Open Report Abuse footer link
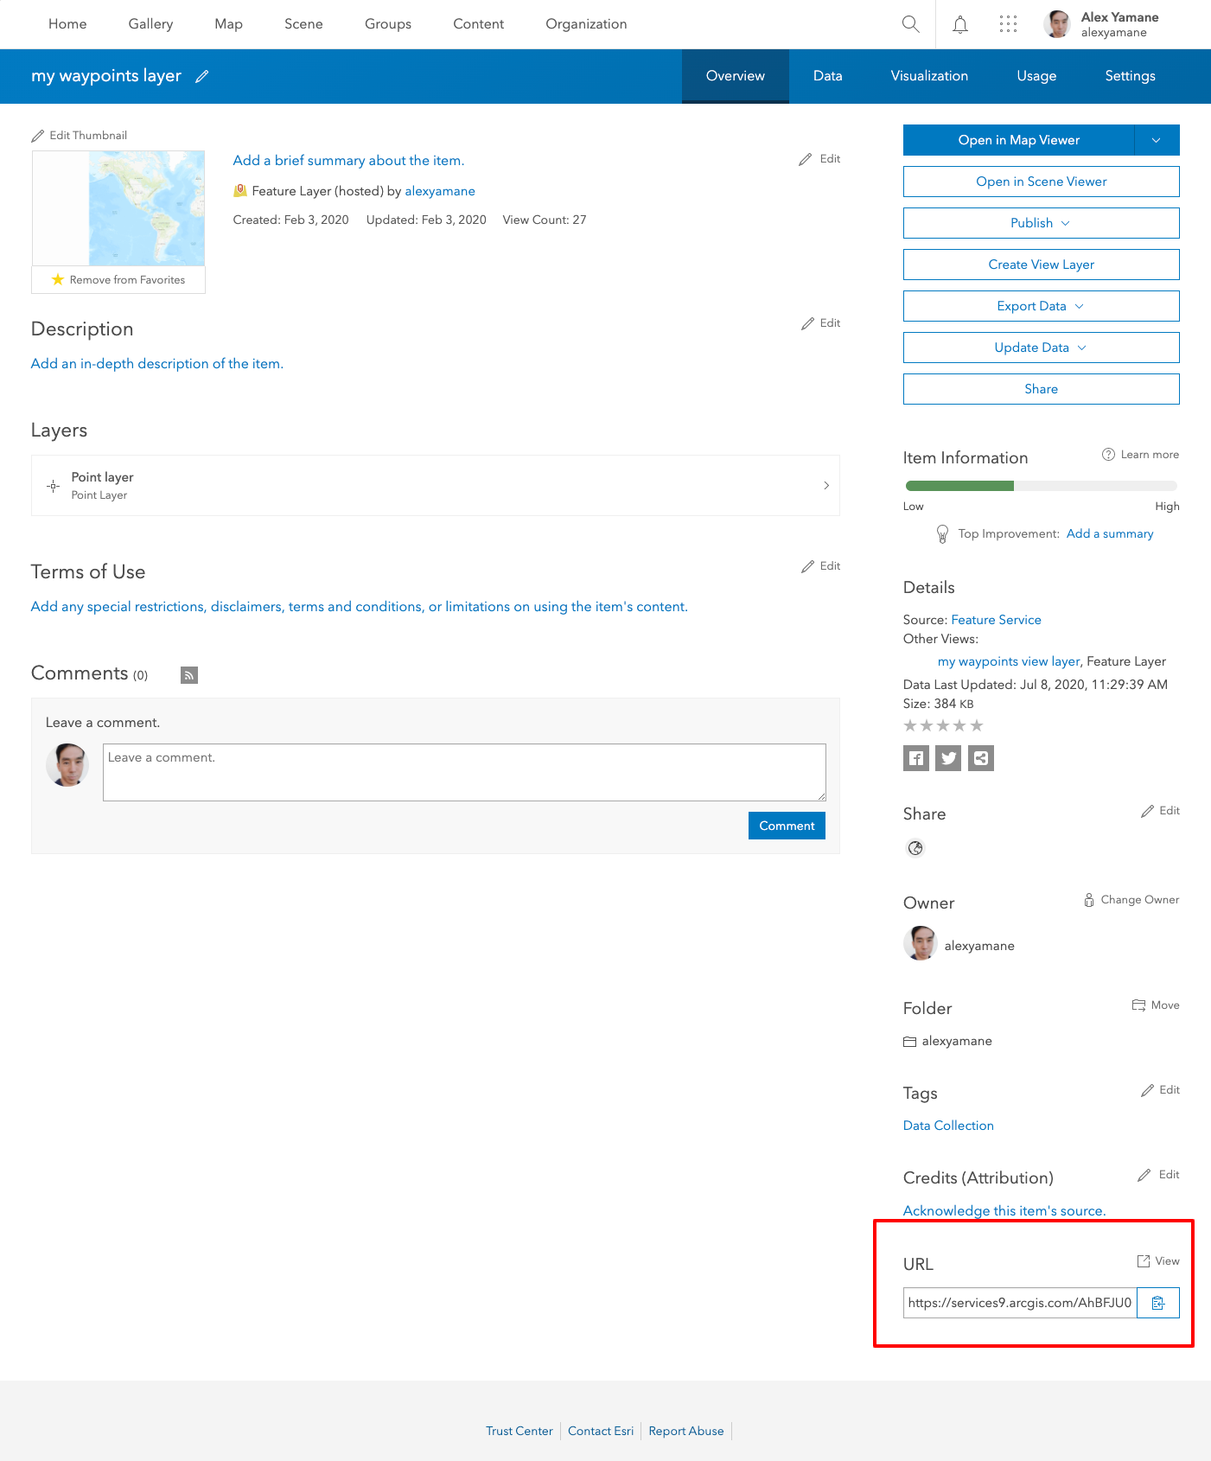1211x1461 pixels. [x=686, y=1431]
